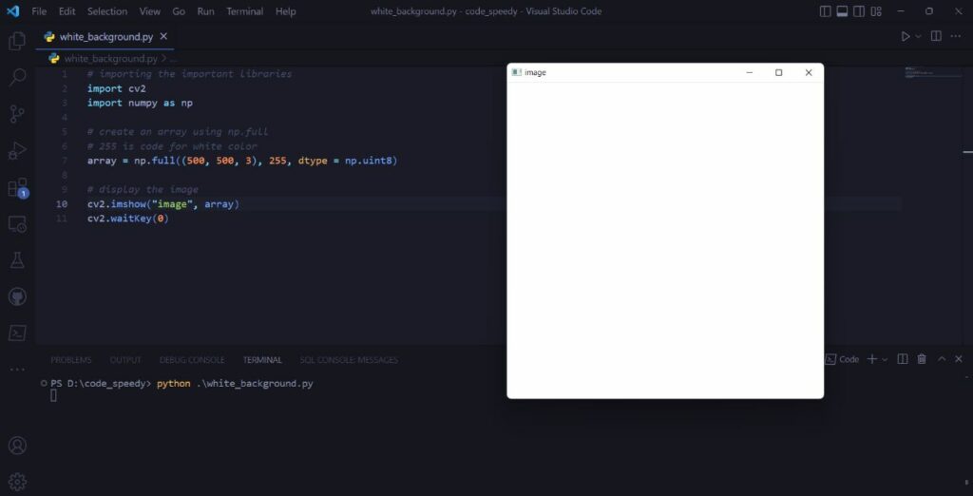Screen dimensions: 973x496
Task: Open the Terminal menu
Action: pos(244,11)
